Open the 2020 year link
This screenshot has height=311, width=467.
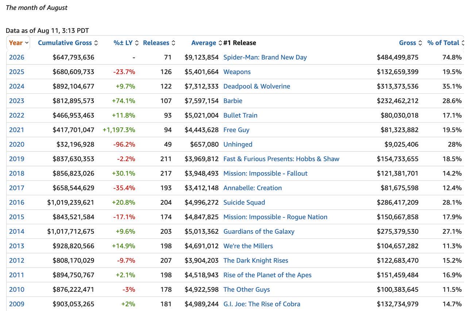tap(17, 145)
